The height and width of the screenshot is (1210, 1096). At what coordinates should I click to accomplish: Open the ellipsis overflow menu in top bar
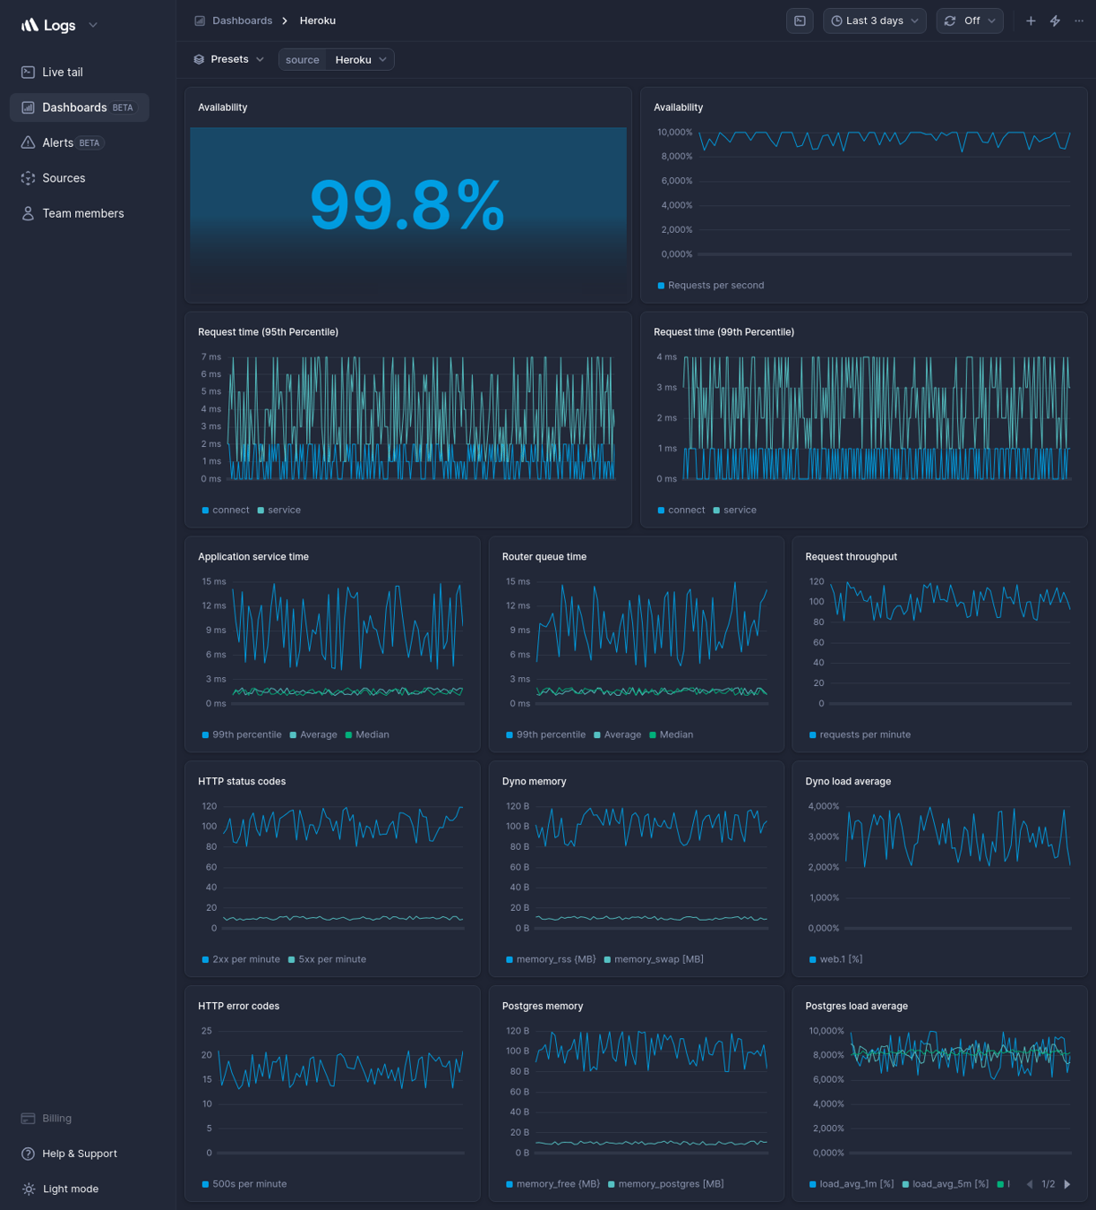pyautogui.click(x=1078, y=20)
